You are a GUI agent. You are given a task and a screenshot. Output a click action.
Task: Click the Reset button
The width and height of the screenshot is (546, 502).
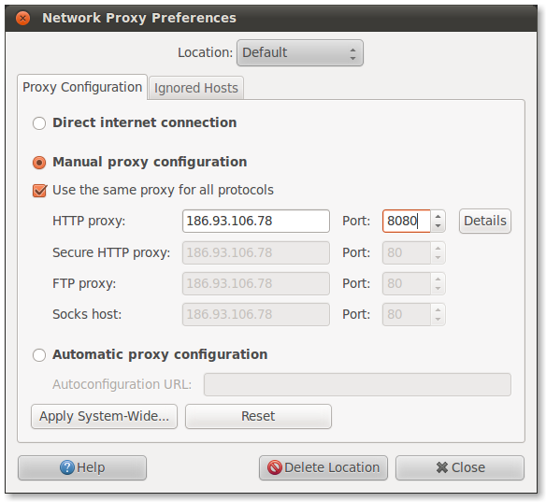(x=258, y=416)
